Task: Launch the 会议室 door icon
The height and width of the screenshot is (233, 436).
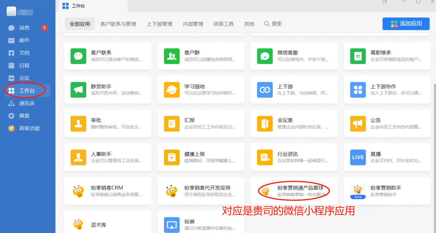Action: 265,124
